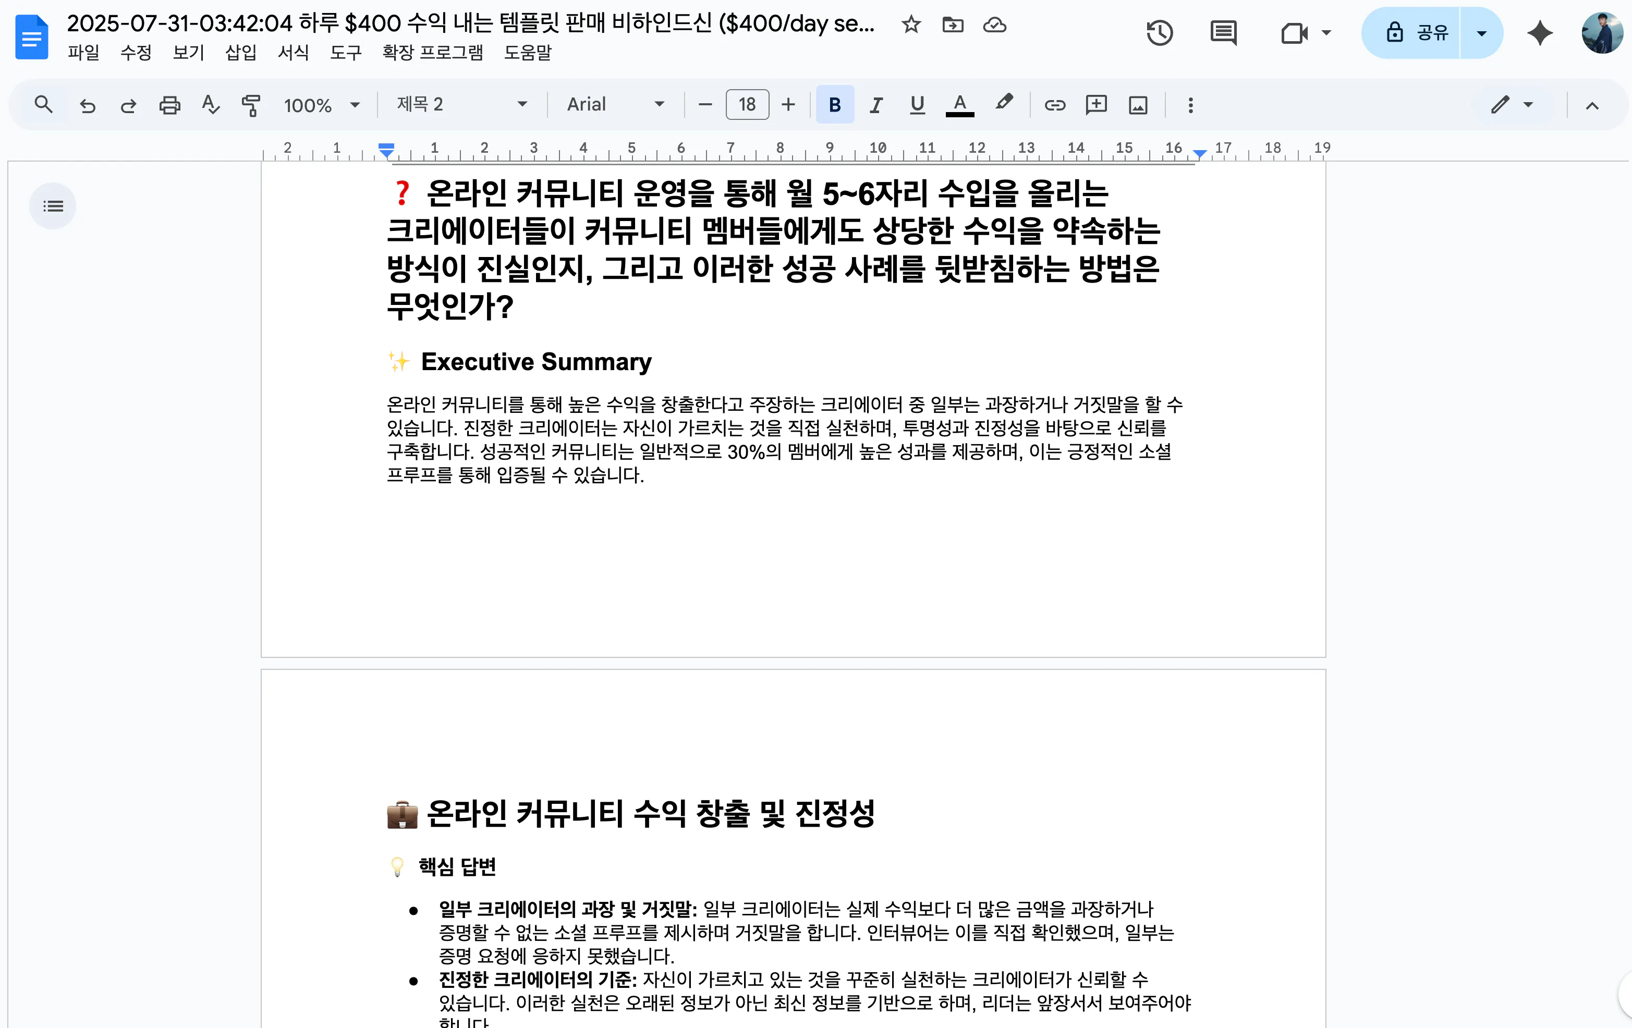Toggle bold formatting
Image resolution: width=1632 pixels, height=1028 pixels.
coord(834,105)
